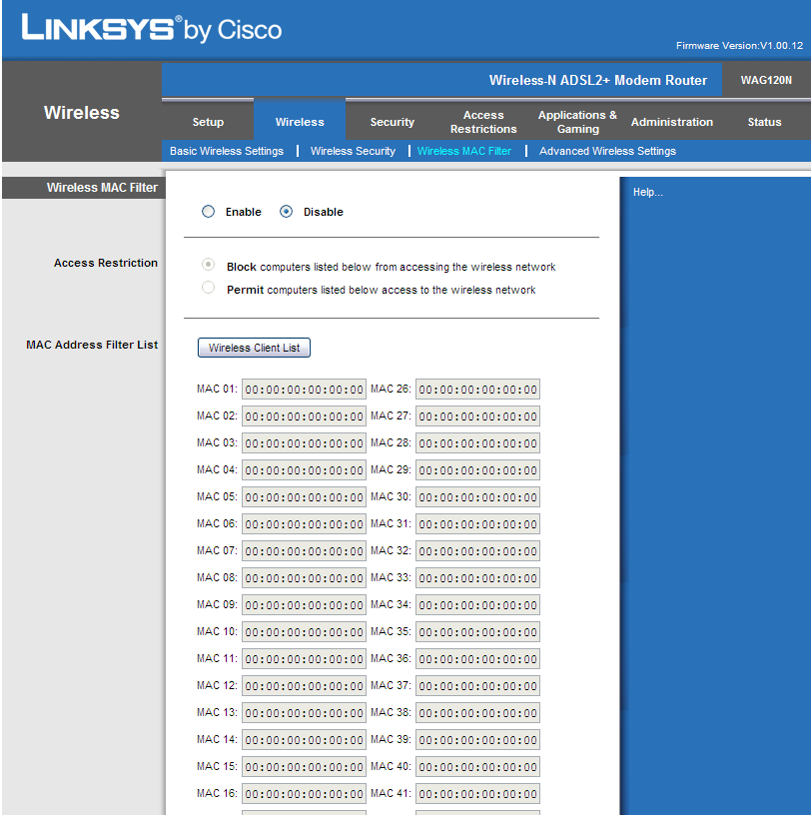
Task: Click the MAC 26 address field
Action: 477,390
